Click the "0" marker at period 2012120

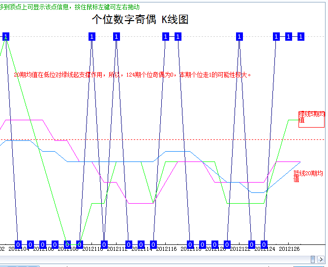214,244
